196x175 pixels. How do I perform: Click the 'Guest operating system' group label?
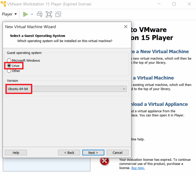[24, 53]
